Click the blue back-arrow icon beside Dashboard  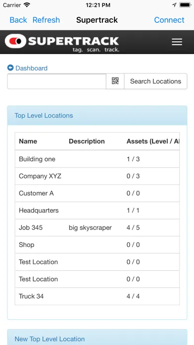click(x=10, y=67)
